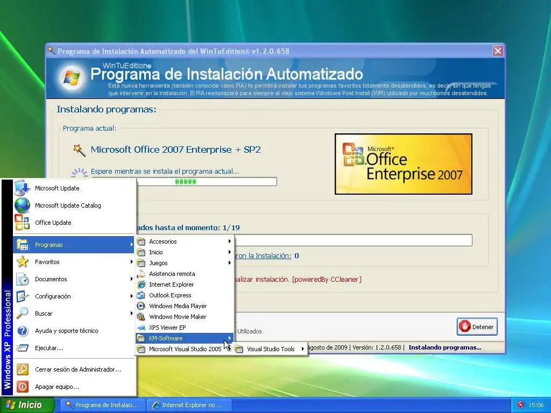Expand the KM-Software submenu arrow

click(x=229, y=338)
